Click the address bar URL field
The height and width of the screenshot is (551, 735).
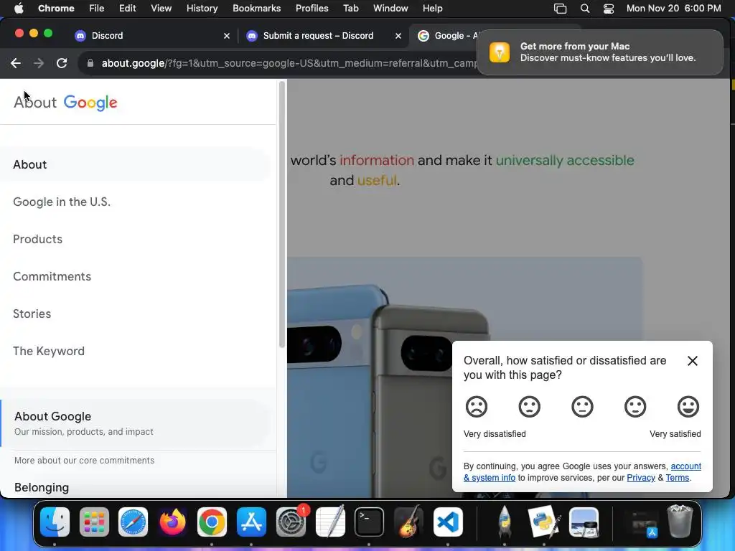coord(289,63)
